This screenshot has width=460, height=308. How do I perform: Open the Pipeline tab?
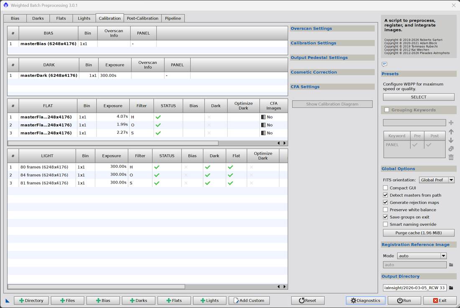coord(173,18)
